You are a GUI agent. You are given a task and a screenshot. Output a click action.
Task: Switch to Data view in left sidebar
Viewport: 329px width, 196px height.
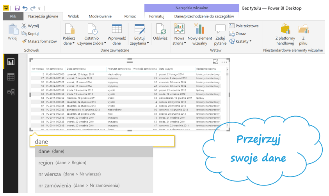coord(11,77)
